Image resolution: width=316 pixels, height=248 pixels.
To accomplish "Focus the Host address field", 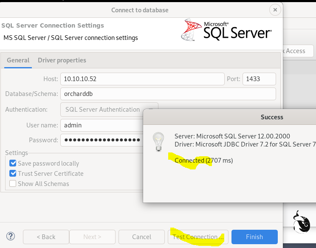I will point(142,79).
